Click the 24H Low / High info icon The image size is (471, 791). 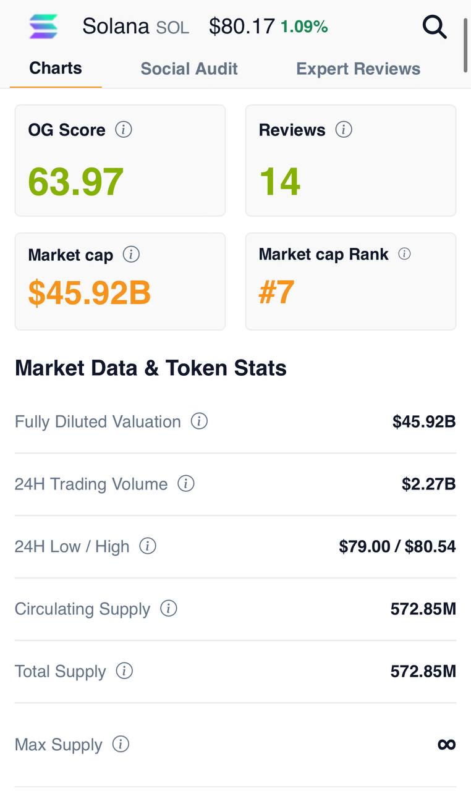(148, 546)
